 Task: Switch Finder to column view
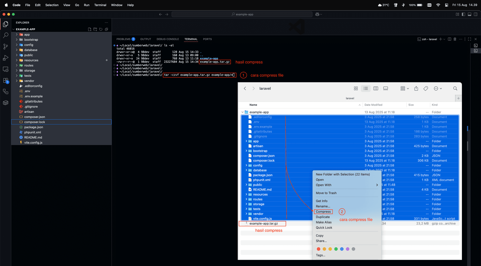click(376, 88)
